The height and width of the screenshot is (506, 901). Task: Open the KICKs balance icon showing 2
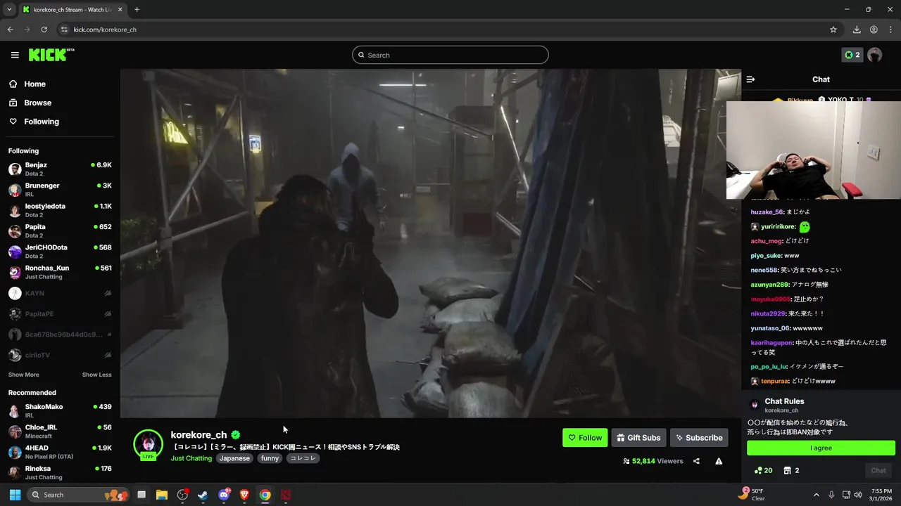[x=852, y=55]
